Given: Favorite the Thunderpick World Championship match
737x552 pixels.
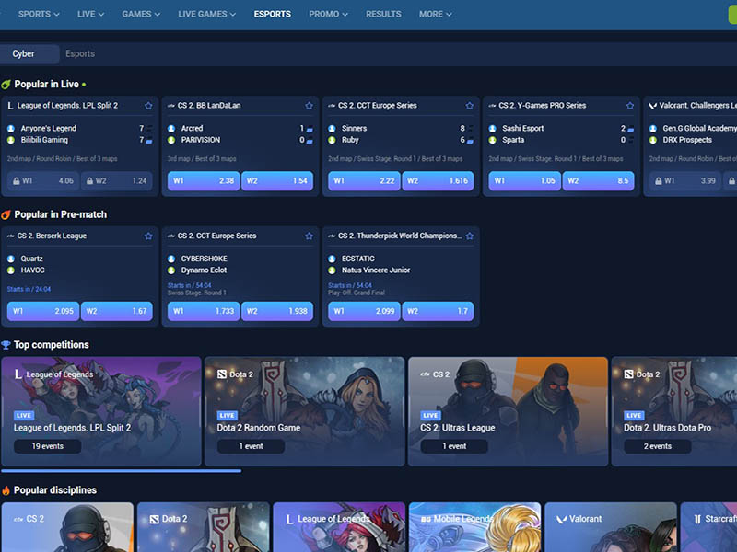Looking at the screenshot, I should pyautogui.click(x=470, y=236).
